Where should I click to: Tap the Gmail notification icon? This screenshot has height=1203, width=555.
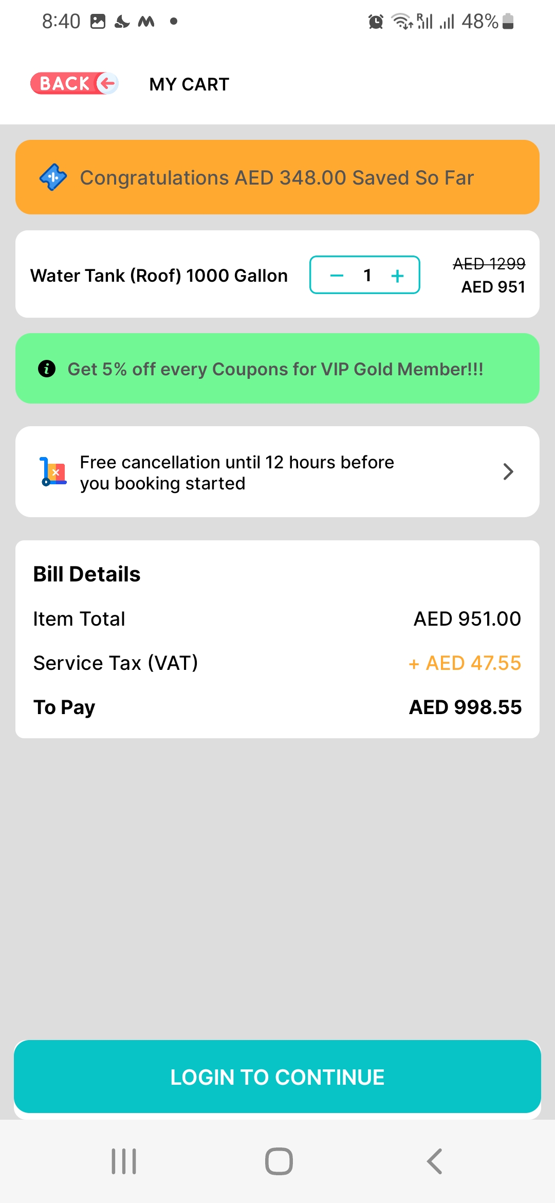click(x=146, y=22)
